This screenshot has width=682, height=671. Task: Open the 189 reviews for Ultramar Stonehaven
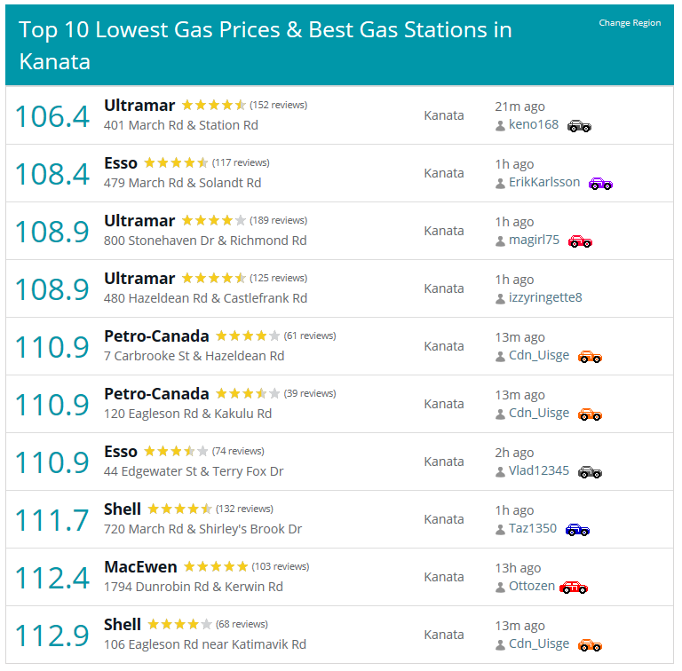278,220
